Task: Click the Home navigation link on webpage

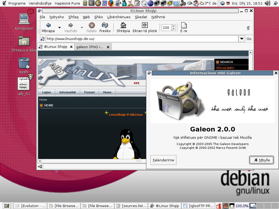Action: (x=107, y=92)
